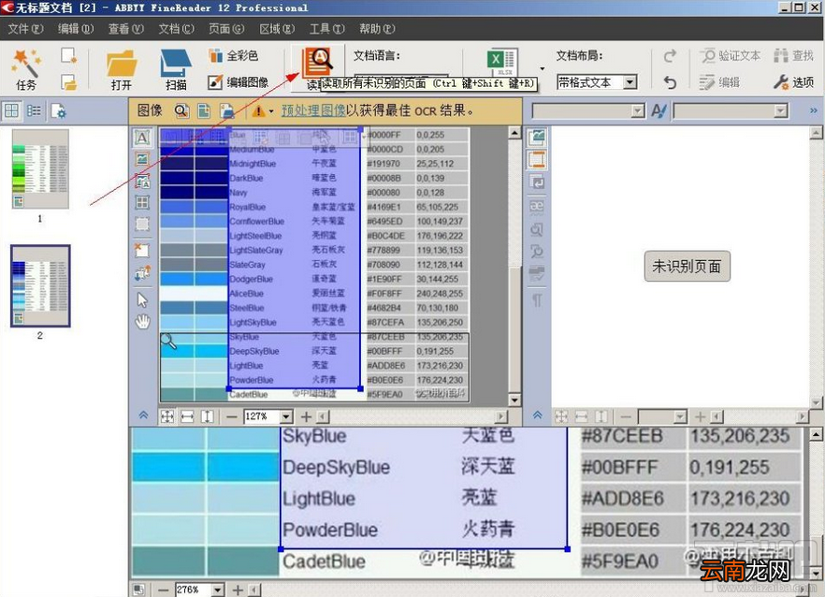Click the minus zoom-out beside 127%

[x=232, y=417]
